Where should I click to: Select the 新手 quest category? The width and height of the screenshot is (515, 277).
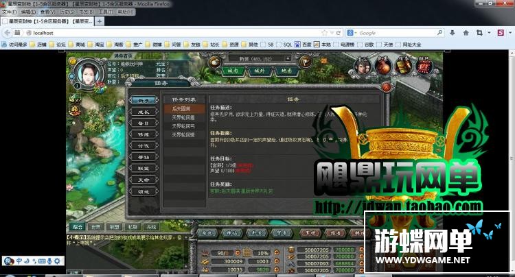144,101
